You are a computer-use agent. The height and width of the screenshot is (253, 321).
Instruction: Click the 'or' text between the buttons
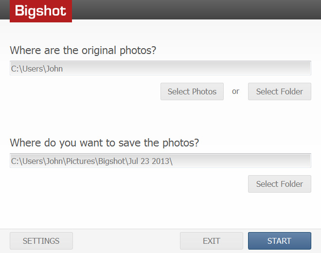tap(235, 91)
